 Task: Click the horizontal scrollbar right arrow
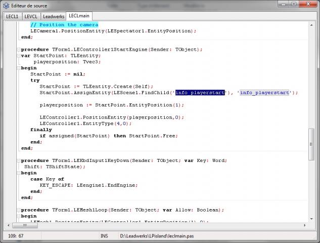pos(304,225)
